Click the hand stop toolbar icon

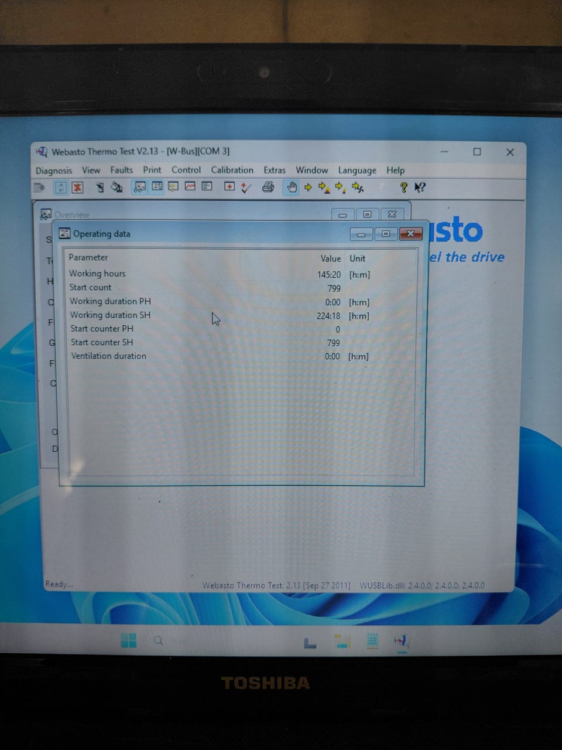[291, 187]
